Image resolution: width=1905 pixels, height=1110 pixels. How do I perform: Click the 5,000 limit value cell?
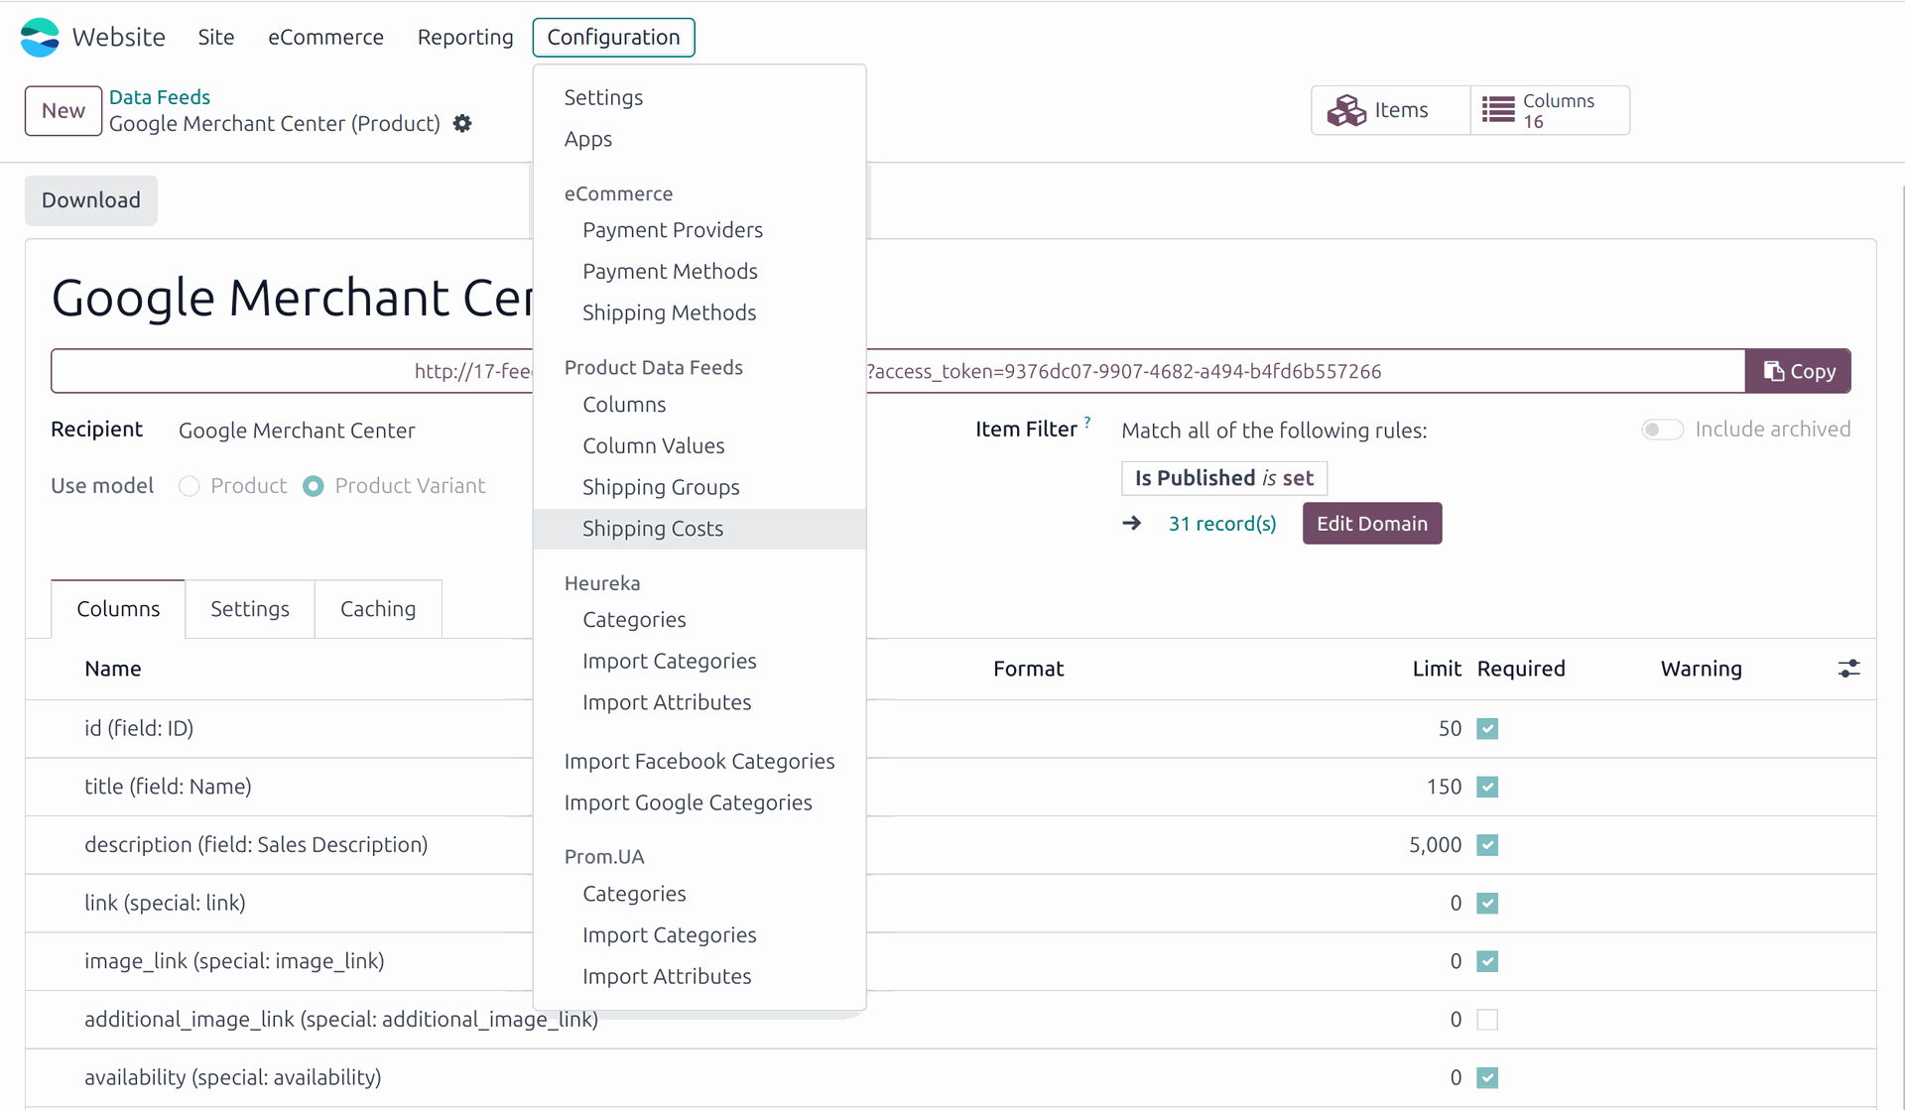tap(1435, 845)
